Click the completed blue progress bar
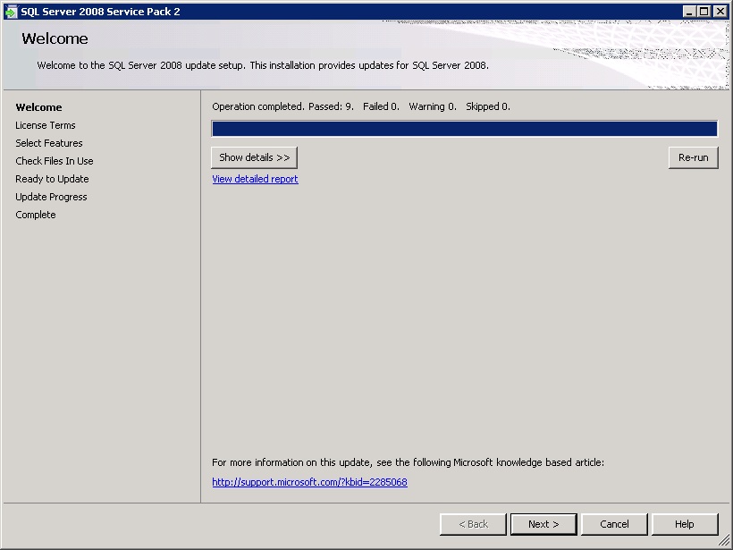Viewport: 733px width, 550px height. tap(464, 129)
